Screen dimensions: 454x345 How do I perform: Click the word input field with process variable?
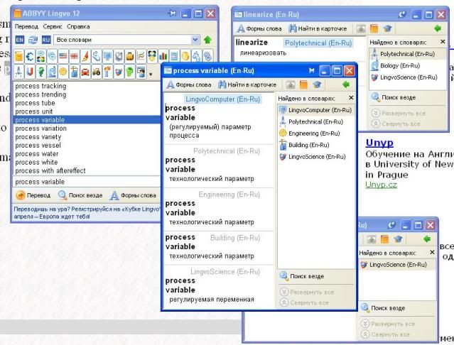click(87, 182)
